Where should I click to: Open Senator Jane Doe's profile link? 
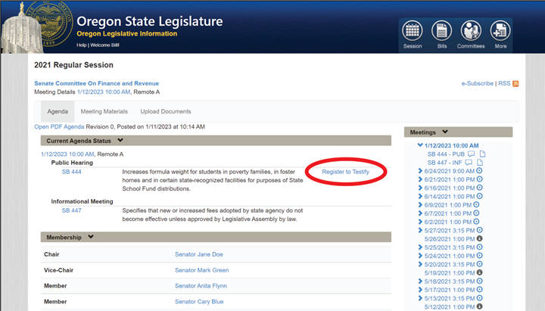[198, 254]
